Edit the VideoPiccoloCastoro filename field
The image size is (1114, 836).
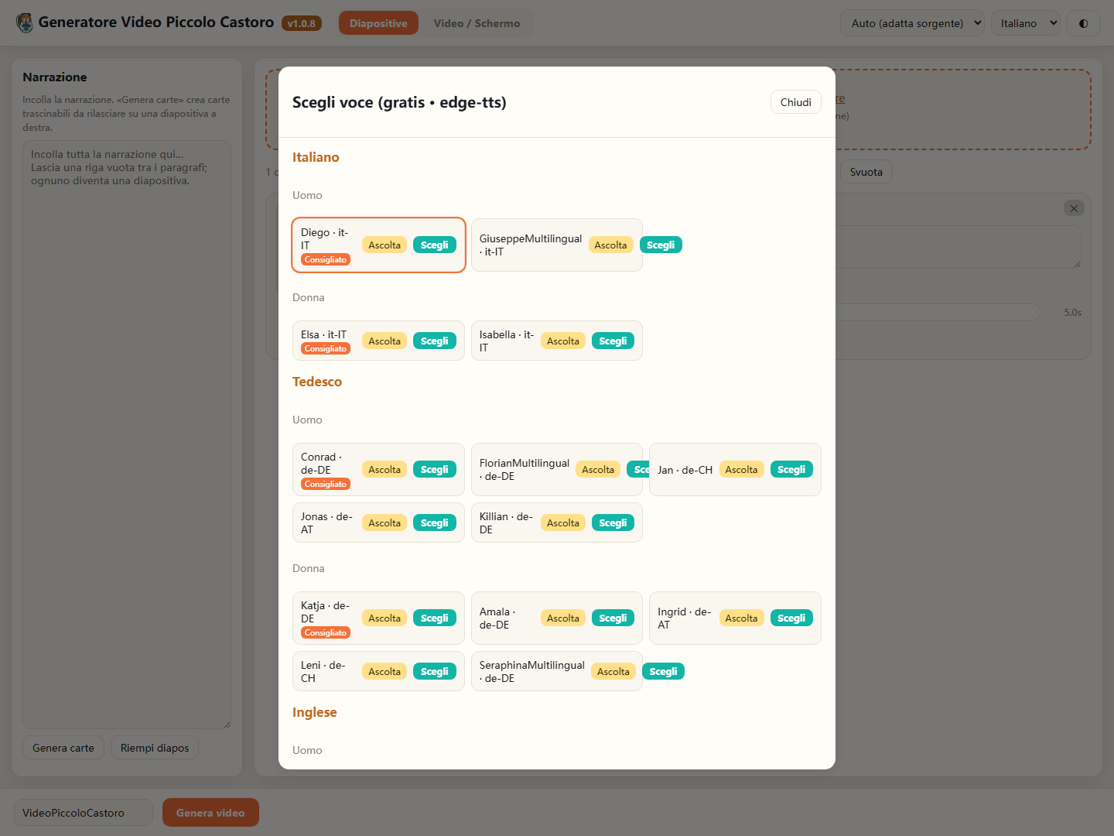pos(84,813)
